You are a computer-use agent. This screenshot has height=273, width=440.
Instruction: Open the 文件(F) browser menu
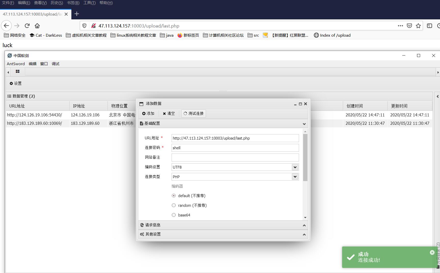pyautogui.click(x=8, y=3)
